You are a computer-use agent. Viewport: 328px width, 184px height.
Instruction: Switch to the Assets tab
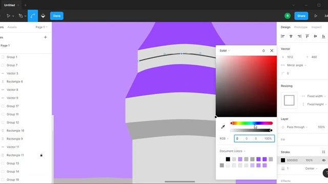pyautogui.click(x=12, y=27)
